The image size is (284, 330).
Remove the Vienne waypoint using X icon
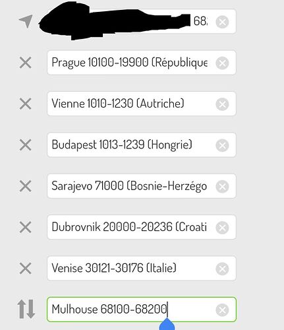[x=26, y=104]
